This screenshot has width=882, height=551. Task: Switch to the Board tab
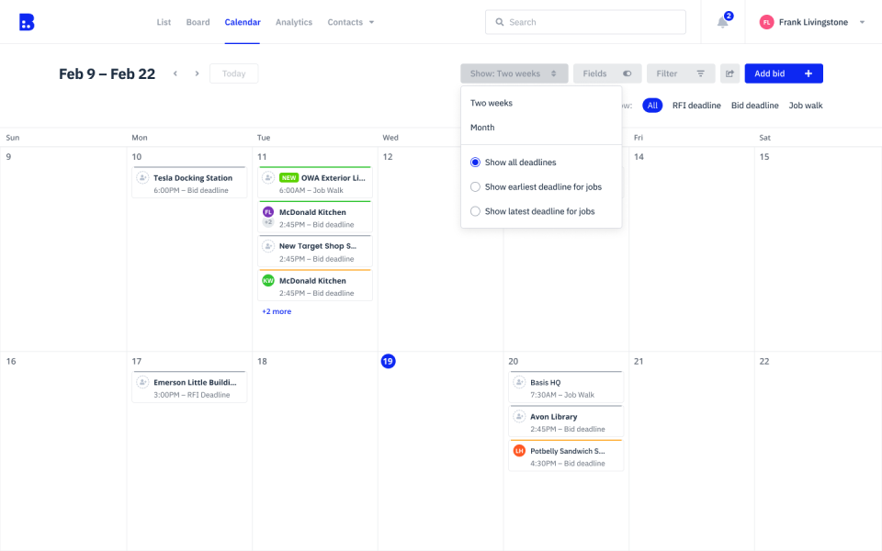point(198,22)
